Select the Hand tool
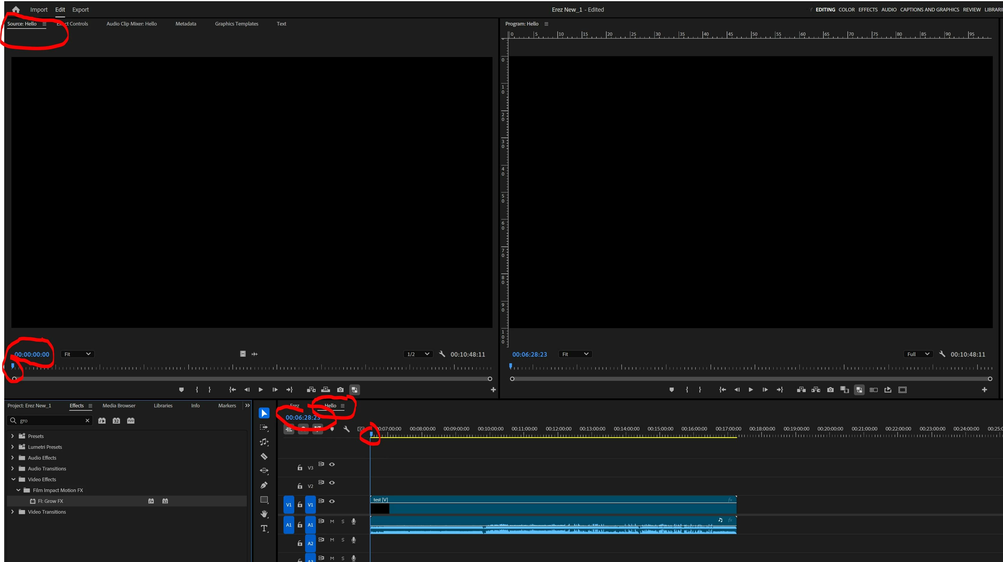Image resolution: width=1003 pixels, height=562 pixels. point(264,514)
